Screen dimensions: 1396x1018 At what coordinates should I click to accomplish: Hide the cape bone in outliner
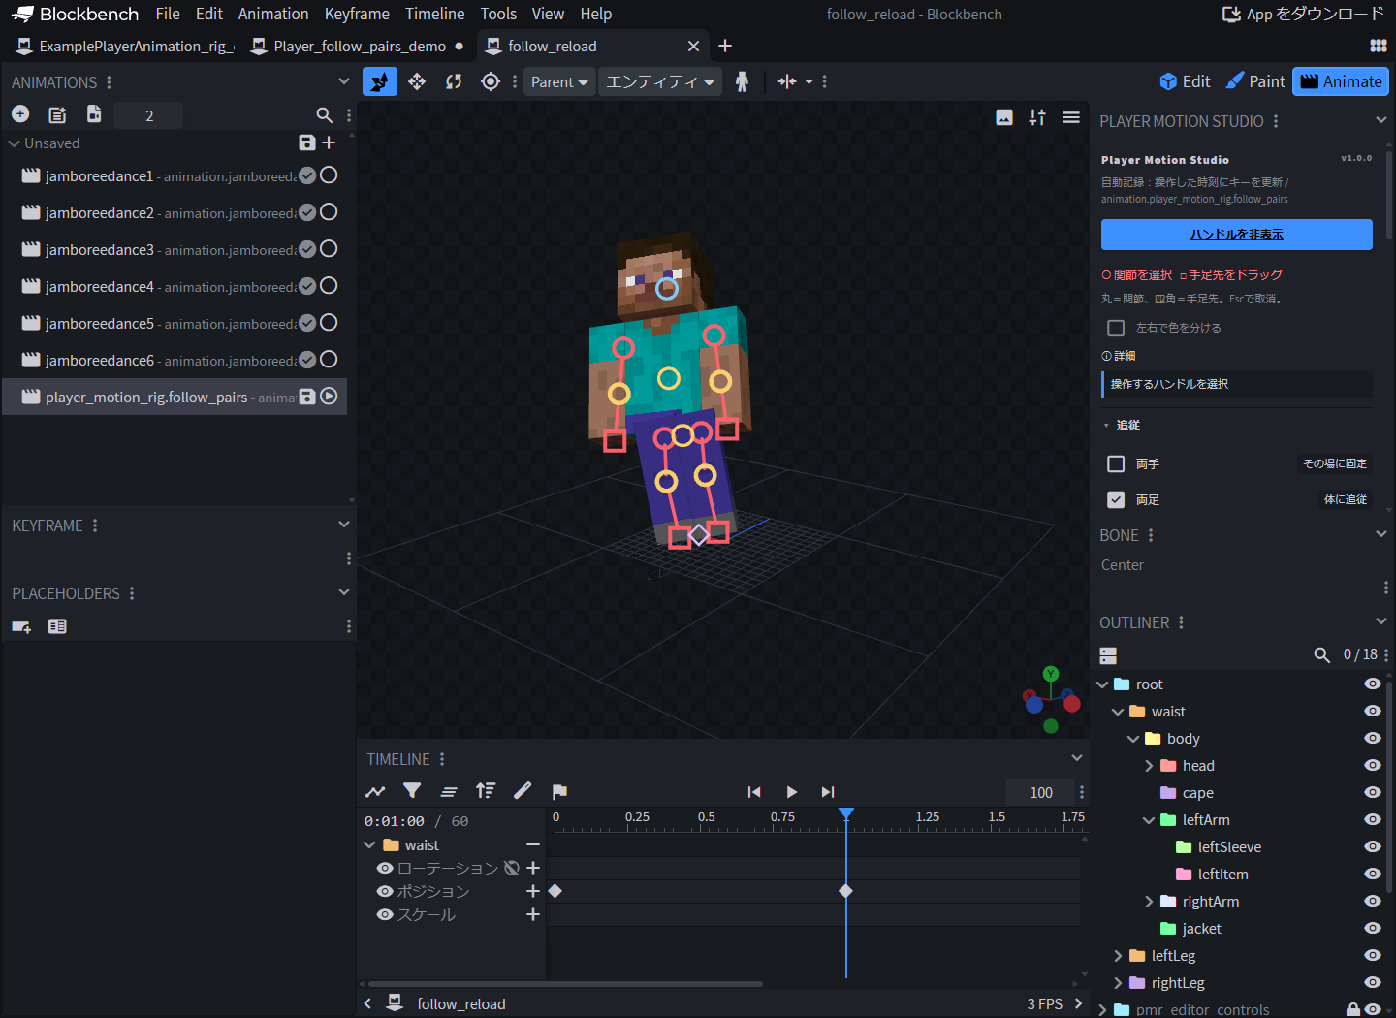click(1373, 792)
